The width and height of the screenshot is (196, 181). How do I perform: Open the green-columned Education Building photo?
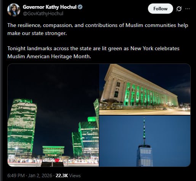(145, 89)
